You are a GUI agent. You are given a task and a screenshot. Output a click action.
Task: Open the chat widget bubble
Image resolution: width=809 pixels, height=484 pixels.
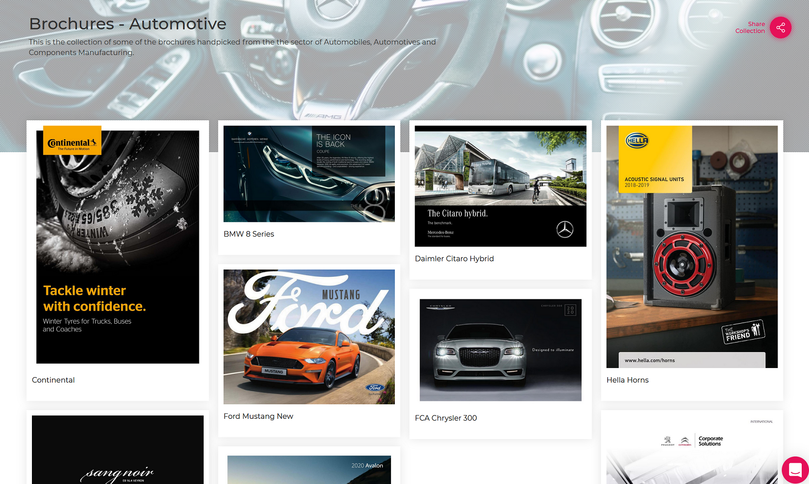pos(795,470)
